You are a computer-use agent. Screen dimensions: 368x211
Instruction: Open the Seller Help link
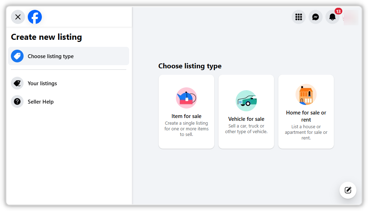click(41, 102)
